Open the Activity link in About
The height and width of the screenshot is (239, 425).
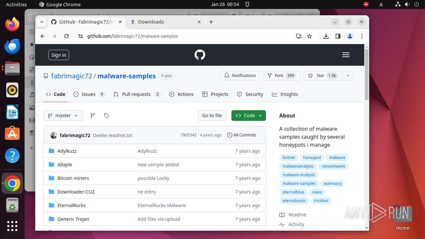pos(292,224)
